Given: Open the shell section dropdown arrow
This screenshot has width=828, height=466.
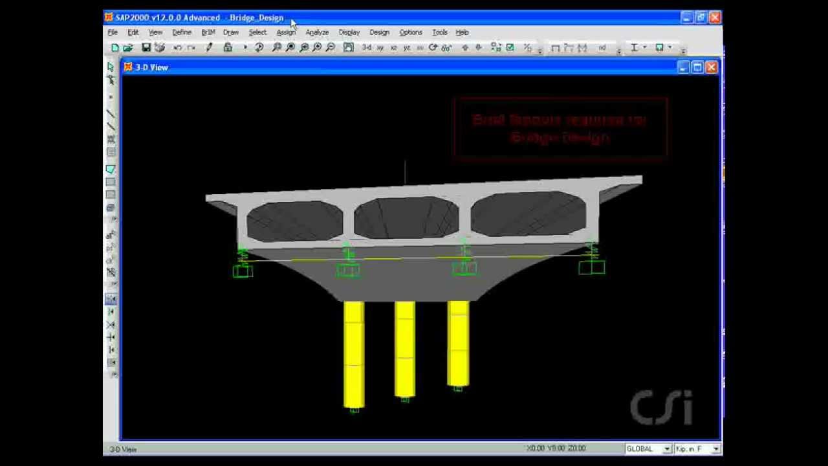Looking at the screenshot, I should tap(670, 48).
